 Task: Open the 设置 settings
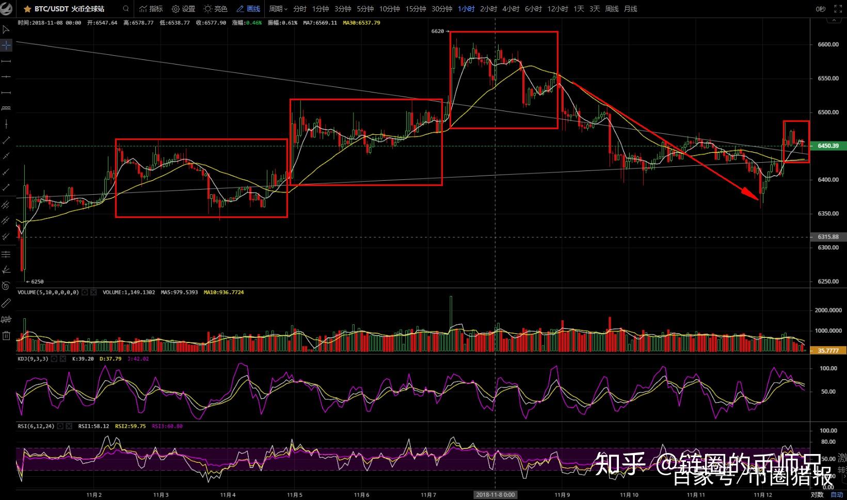tap(184, 8)
